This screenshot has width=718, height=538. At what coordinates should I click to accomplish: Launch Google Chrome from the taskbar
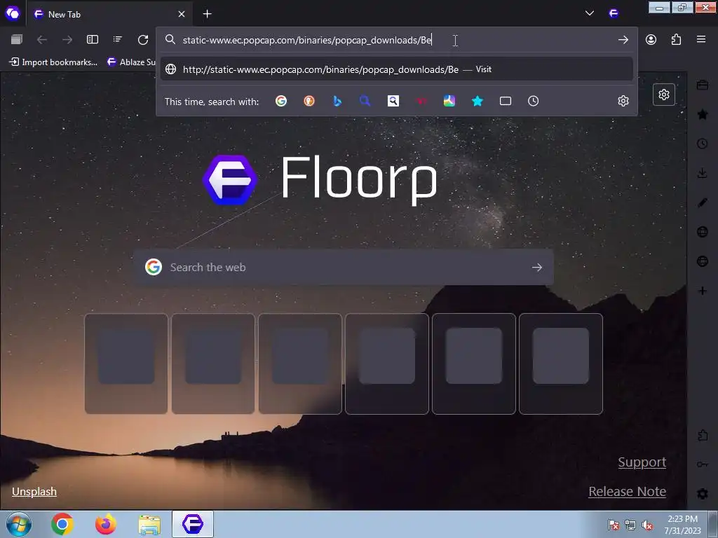[x=62, y=524]
